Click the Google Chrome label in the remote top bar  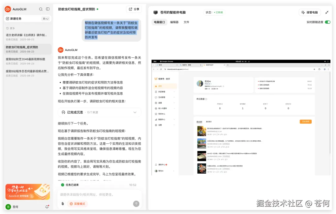[166, 61]
